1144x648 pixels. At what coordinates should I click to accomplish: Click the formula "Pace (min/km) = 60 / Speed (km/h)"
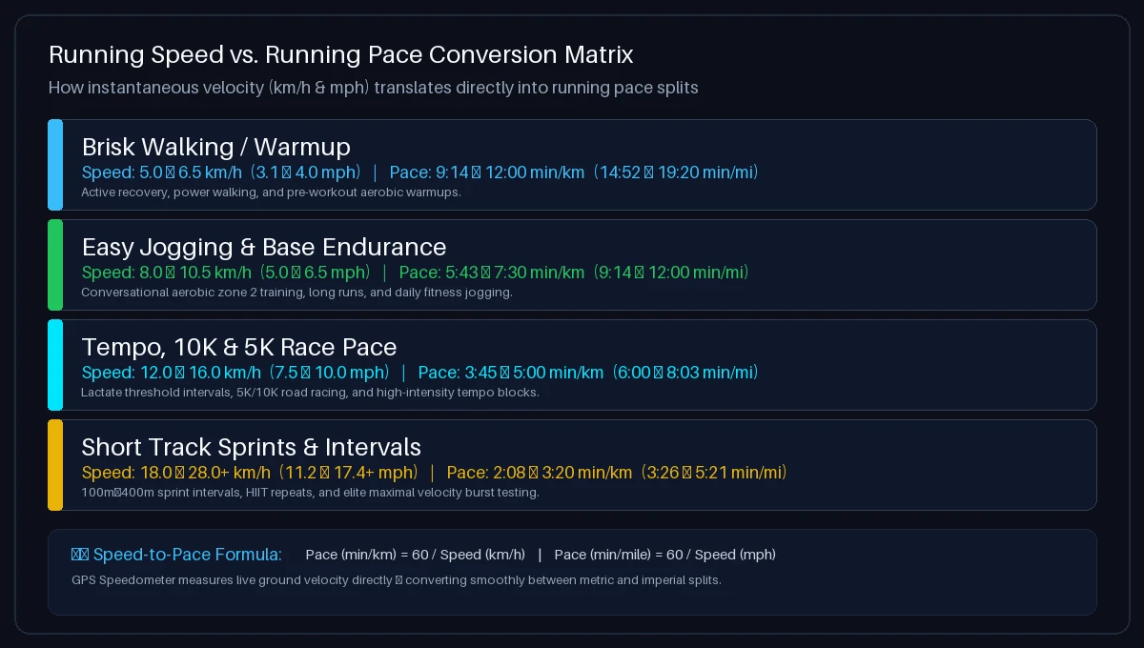(415, 555)
